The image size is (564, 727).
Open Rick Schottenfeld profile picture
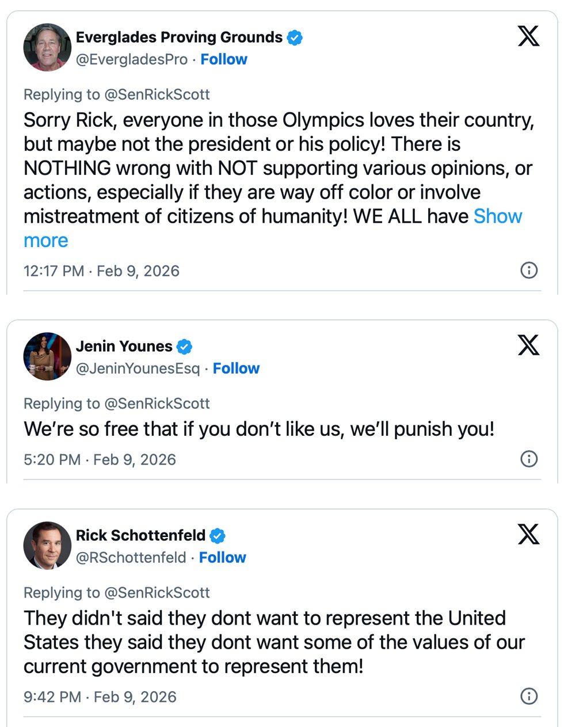47,545
